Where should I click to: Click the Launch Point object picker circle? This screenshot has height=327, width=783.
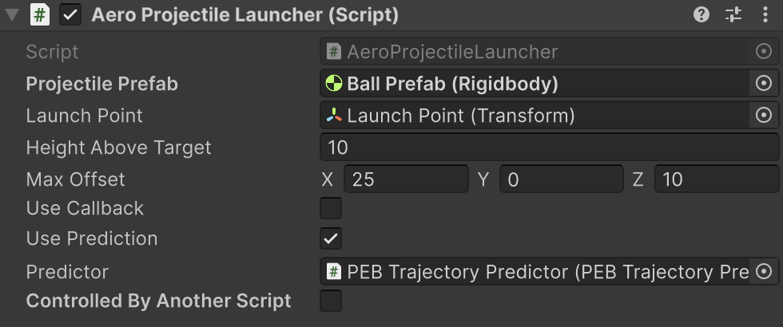coord(764,116)
